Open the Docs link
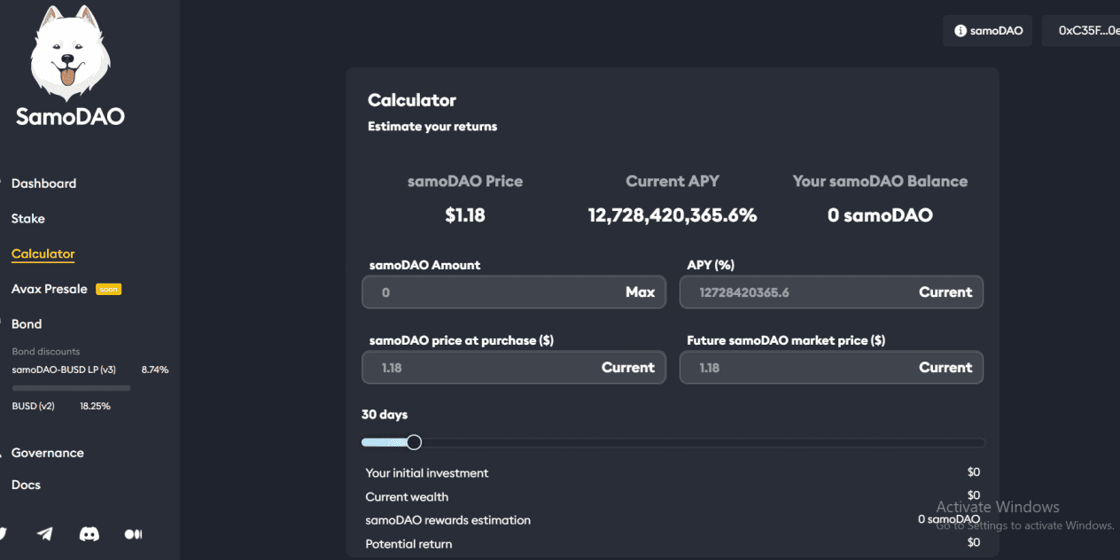The image size is (1120, 560). (x=26, y=485)
